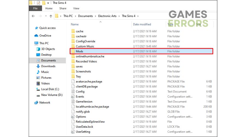Select the Options configuration file
Screen dimensions: 246x137
(81, 117)
